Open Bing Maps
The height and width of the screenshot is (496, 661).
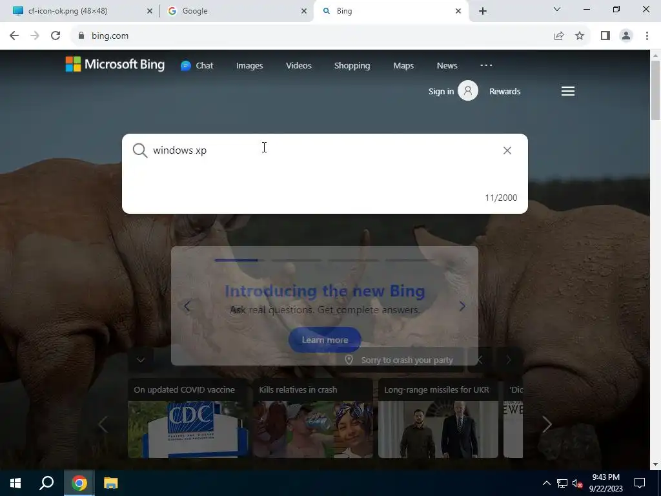[403, 65]
